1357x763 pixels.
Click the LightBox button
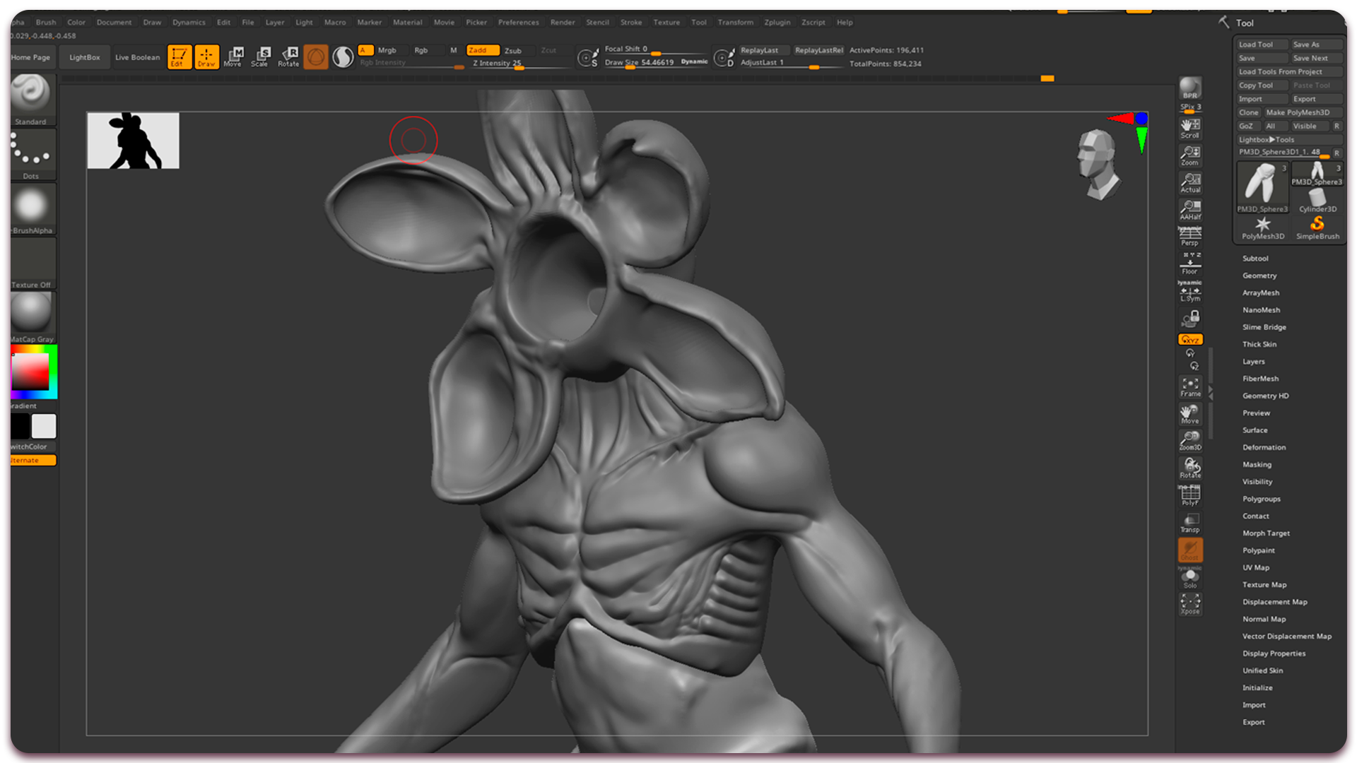(x=85, y=57)
